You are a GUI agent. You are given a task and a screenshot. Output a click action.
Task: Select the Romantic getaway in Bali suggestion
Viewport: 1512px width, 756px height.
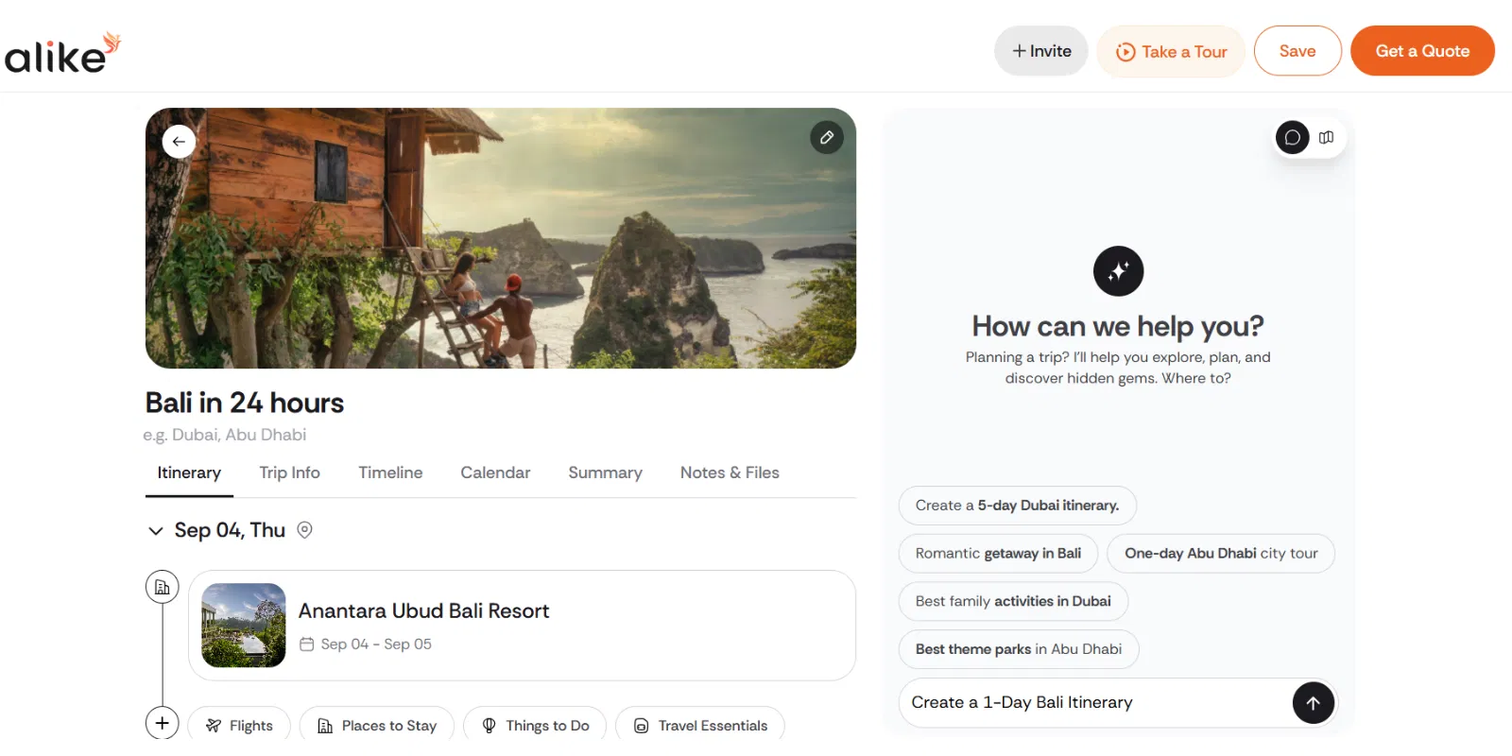(998, 554)
